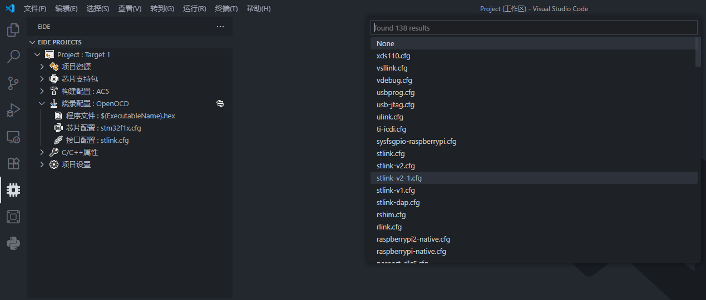Screen dimensions: 706x300
Task: Select None in the results list
Action: pos(533,43)
